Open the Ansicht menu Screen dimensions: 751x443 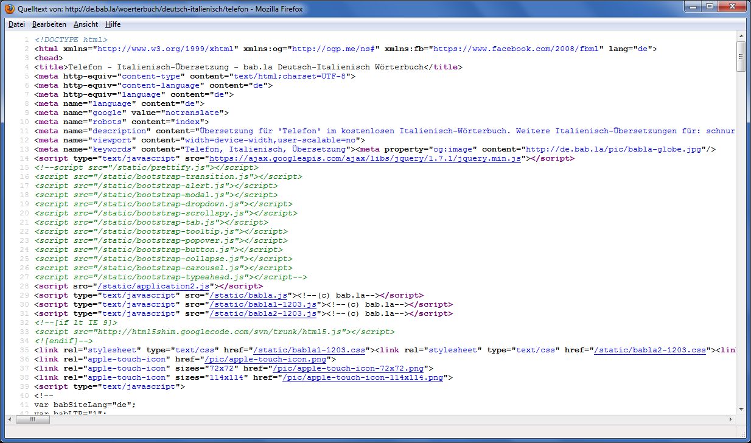86,24
